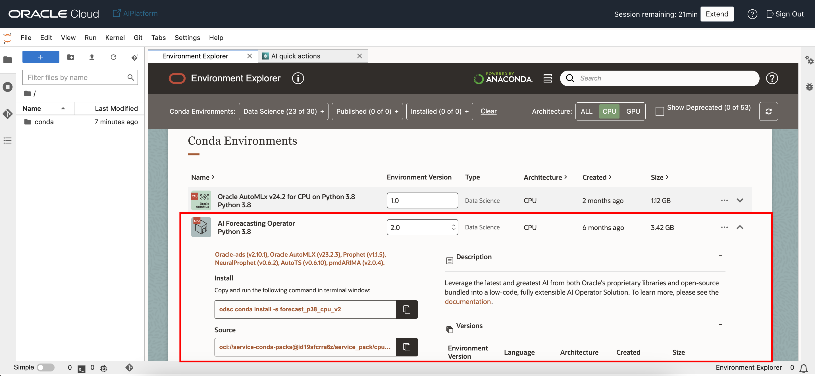Open the table of contents sidebar icon
Image resolution: width=815 pixels, height=376 pixels.
(x=8, y=140)
